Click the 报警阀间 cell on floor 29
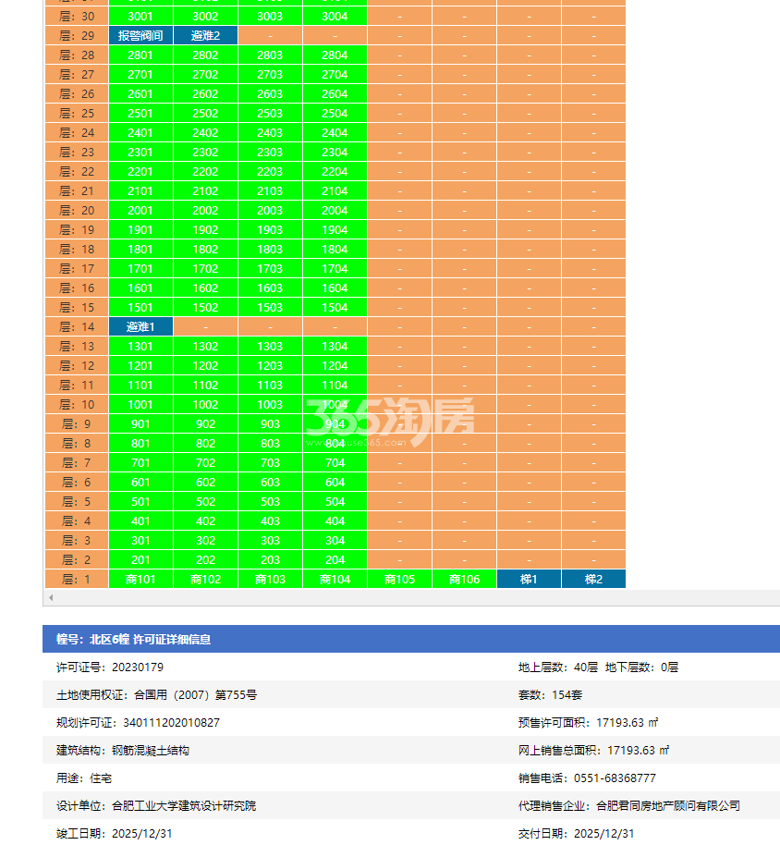This screenshot has height=845, width=780. pyautogui.click(x=140, y=35)
